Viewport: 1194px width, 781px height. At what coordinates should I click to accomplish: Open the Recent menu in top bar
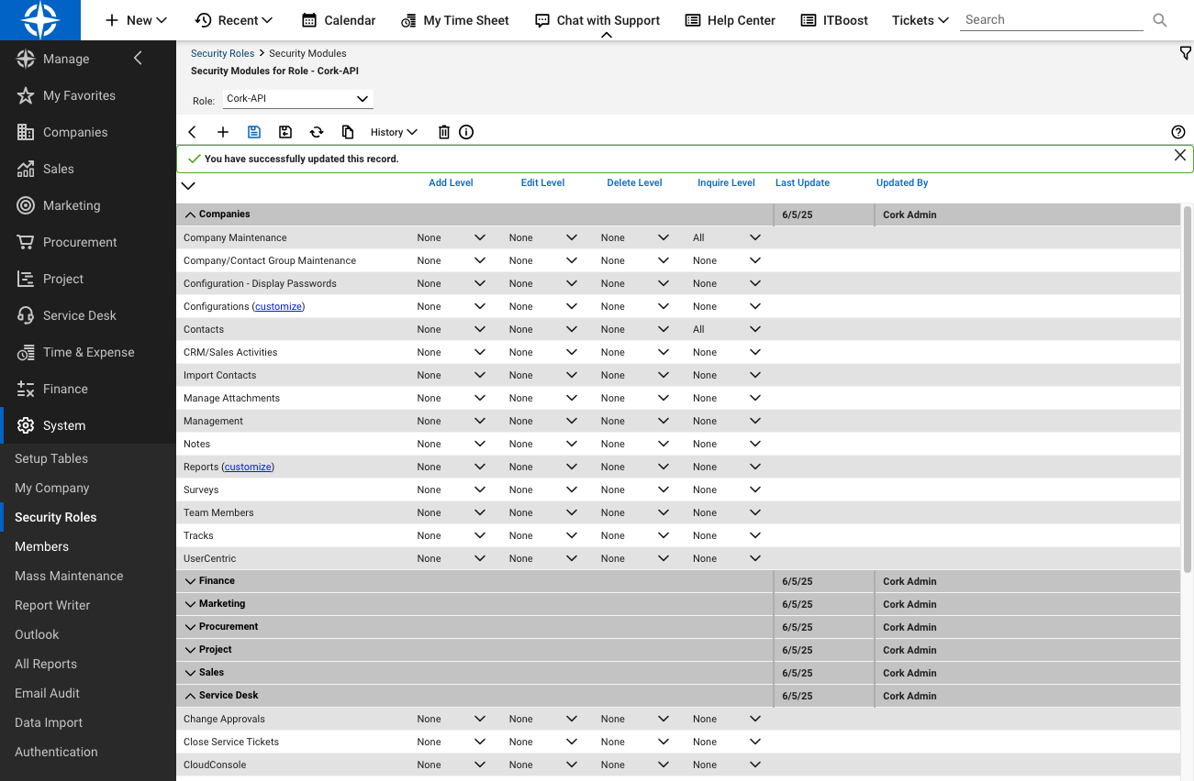coord(234,20)
